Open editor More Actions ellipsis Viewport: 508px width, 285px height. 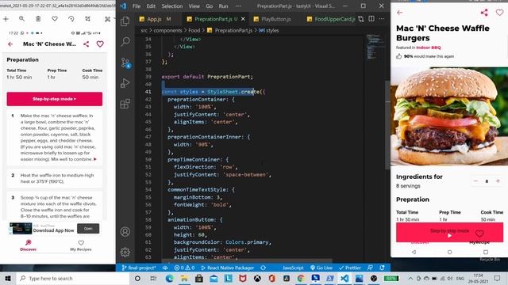tap(381, 19)
